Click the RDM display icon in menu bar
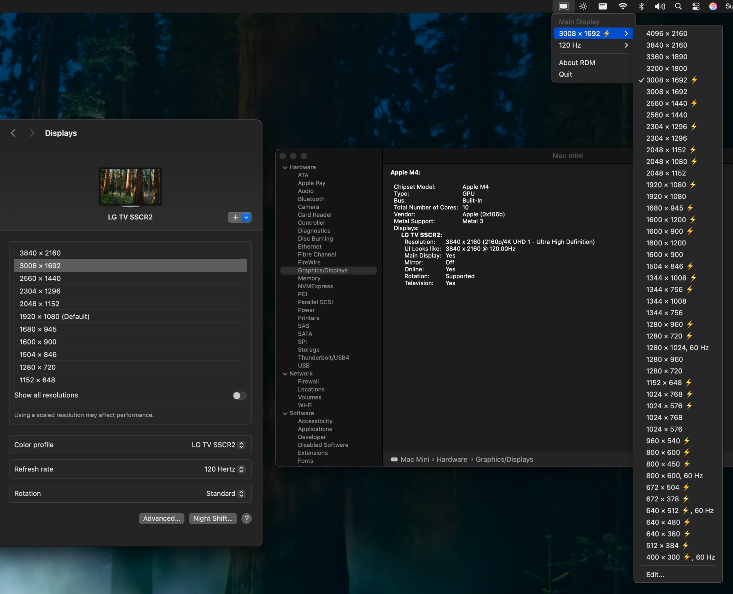733x594 pixels. [563, 6]
